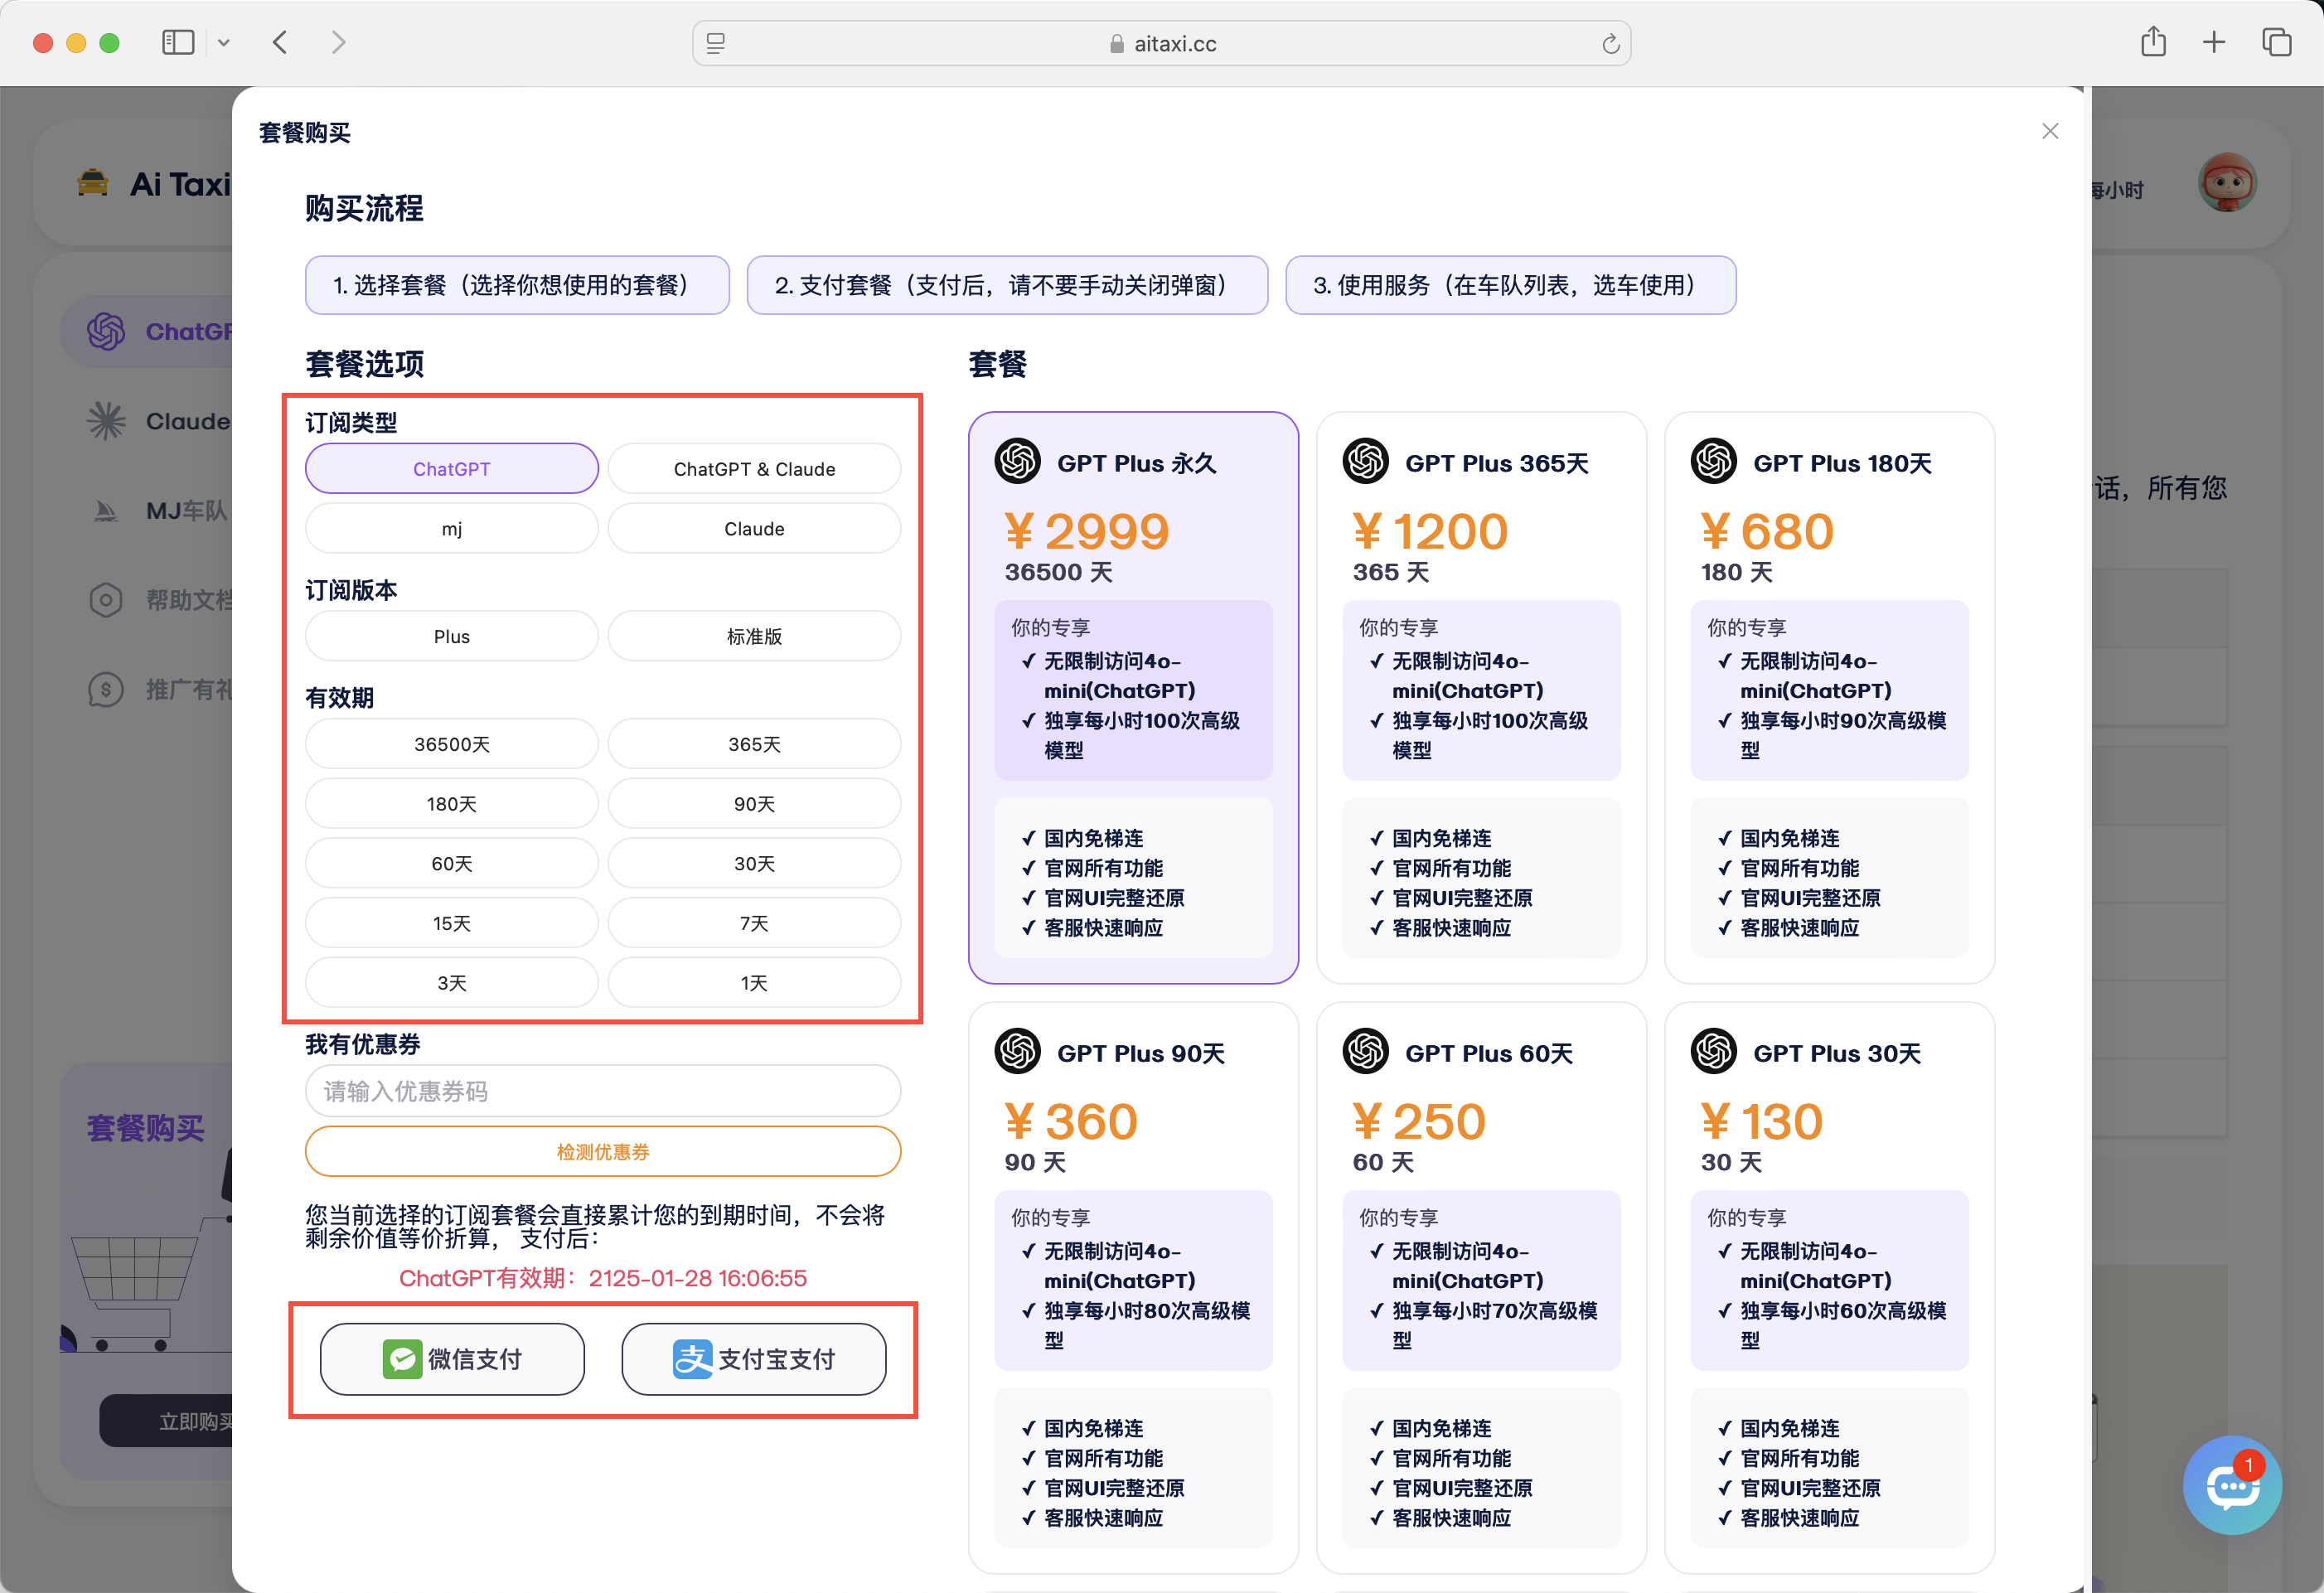Select ChatGPT & Claude subscription type
Viewport: 2324px width, 1593px height.
point(754,469)
